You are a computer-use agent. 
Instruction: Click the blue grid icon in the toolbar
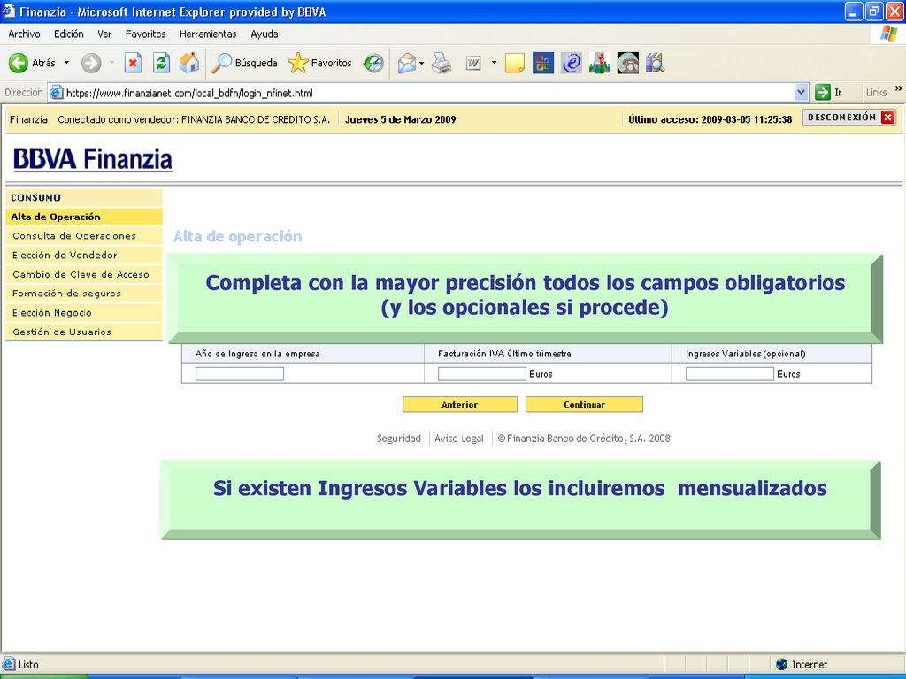click(x=543, y=63)
